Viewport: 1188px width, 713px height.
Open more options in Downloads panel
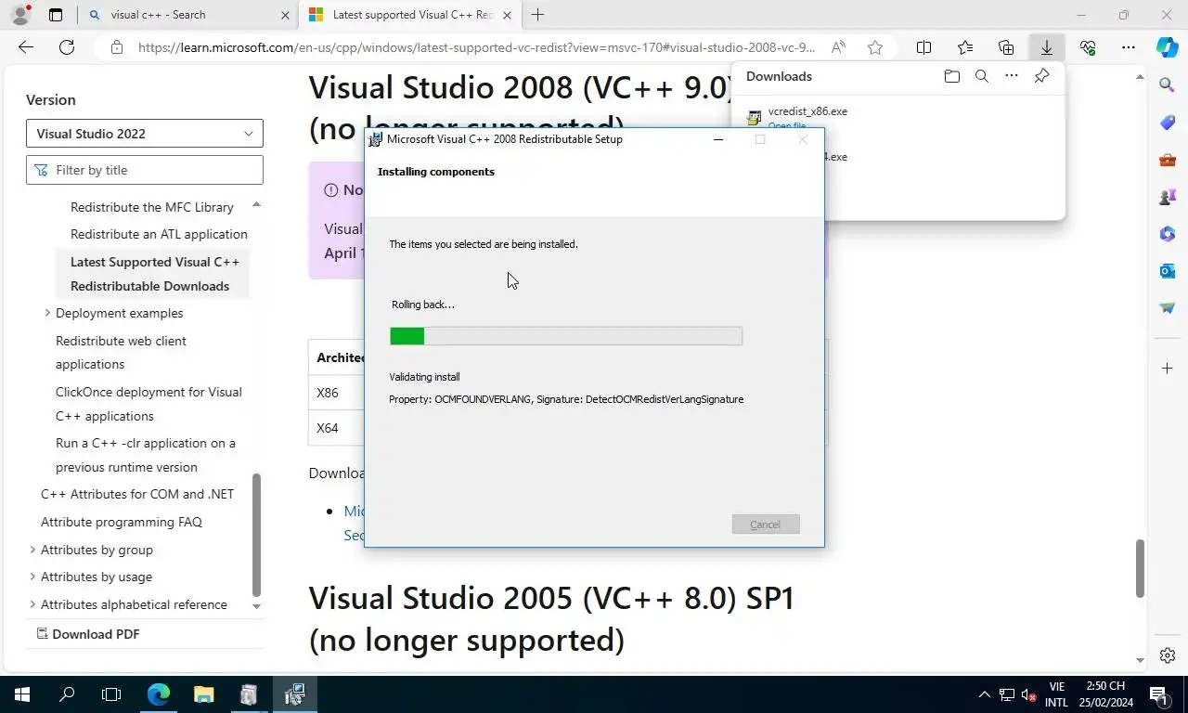[1012, 76]
